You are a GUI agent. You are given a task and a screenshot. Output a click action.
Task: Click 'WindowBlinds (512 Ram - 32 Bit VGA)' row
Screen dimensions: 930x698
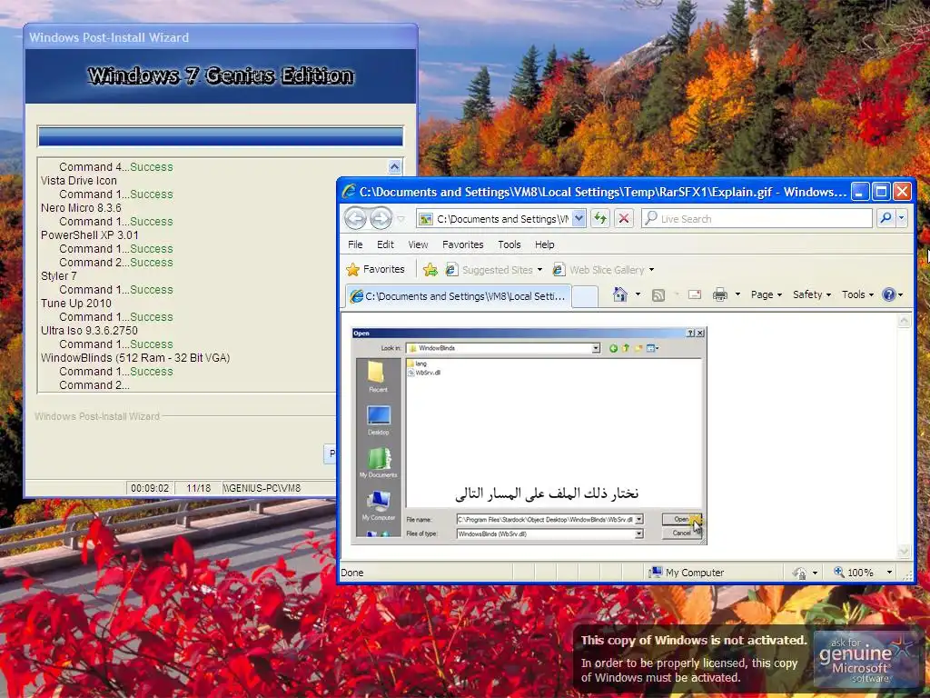coord(135,358)
